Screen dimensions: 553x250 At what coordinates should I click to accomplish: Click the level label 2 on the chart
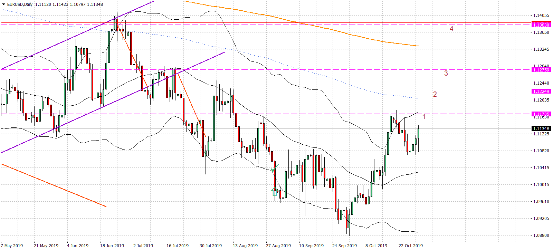pyautogui.click(x=435, y=94)
